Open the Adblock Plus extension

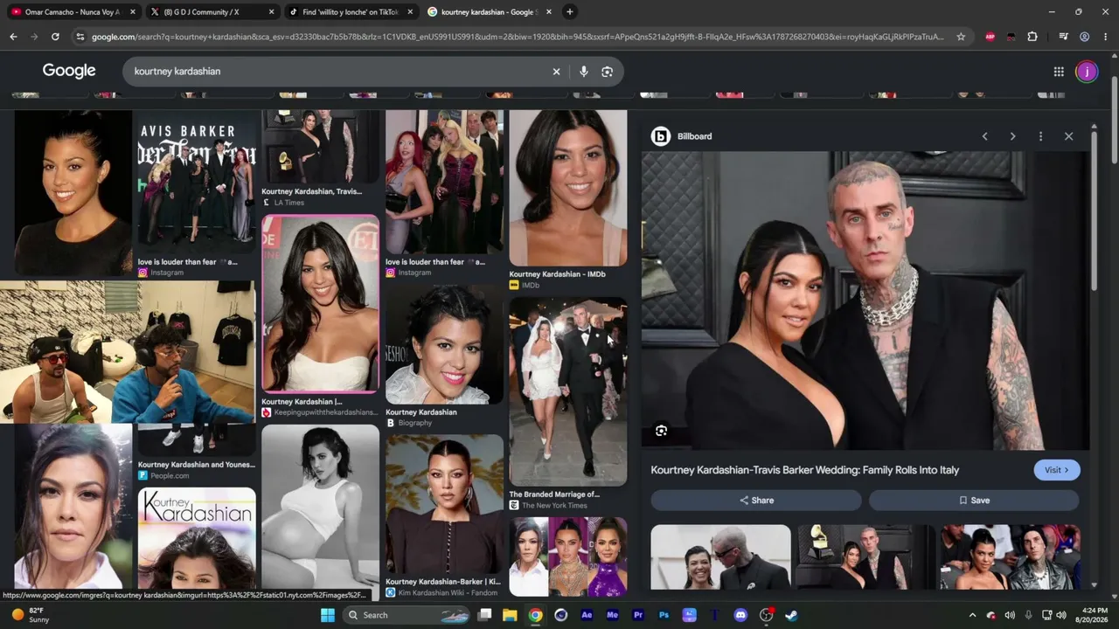pyautogui.click(x=990, y=37)
